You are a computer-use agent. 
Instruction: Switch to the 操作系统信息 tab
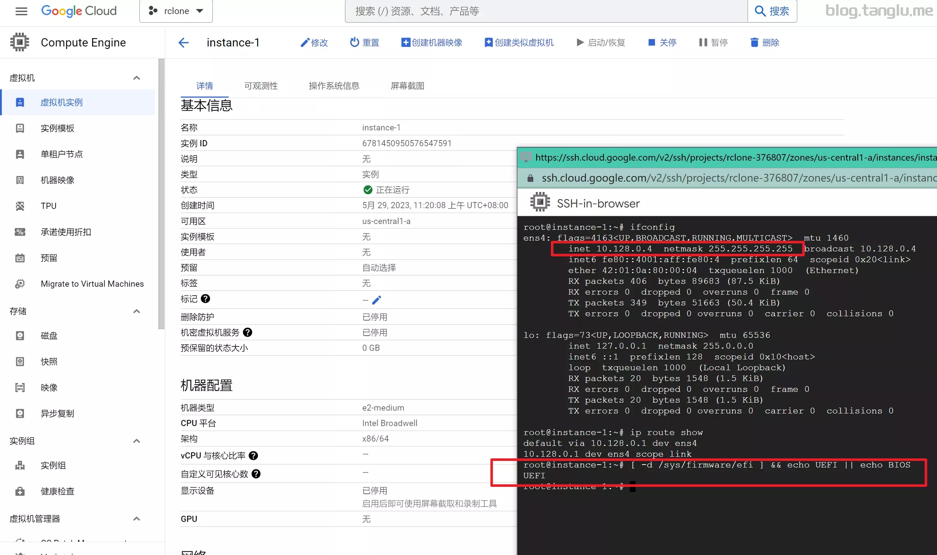335,85
